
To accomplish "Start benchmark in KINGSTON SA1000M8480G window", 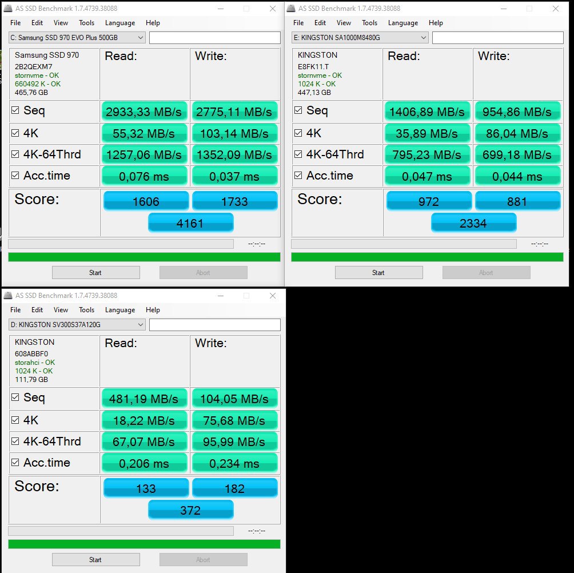I will [x=379, y=272].
